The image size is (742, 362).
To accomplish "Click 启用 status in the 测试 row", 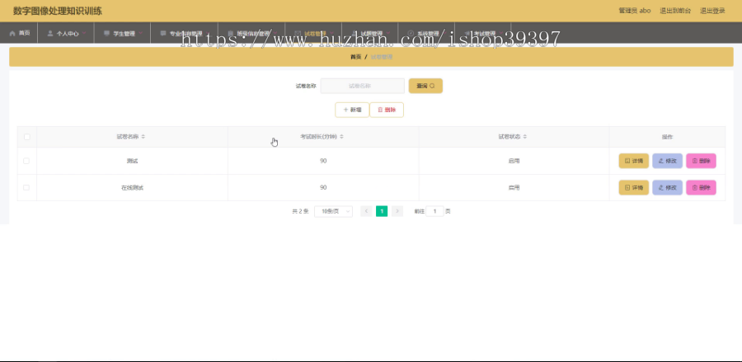I will coord(514,161).
